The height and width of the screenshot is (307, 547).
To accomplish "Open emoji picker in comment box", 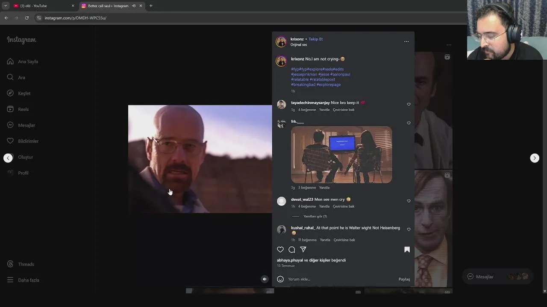I will [280, 279].
